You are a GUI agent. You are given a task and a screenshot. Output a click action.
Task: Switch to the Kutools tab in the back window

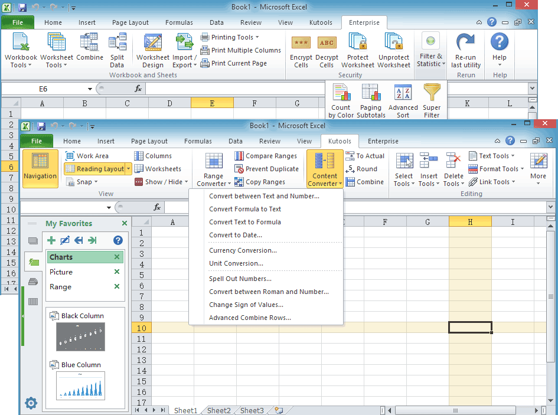pos(321,22)
